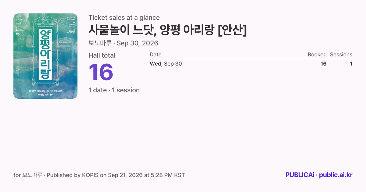The height and width of the screenshot is (192, 366).
Task: Click the emblem logo at the poster's left
Action: coord(18,34)
